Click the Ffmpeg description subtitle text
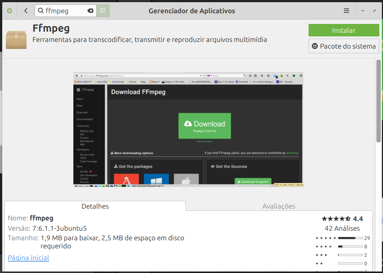This screenshot has width=383, height=273. click(150, 39)
